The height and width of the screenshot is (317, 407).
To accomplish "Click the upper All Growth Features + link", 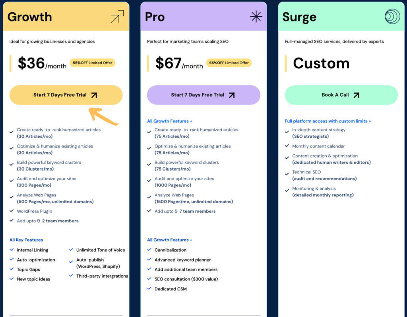I will 169,121.
